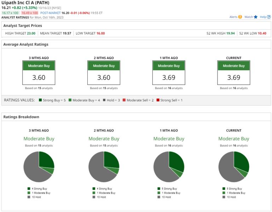Click the Alerts bell icon
This screenshot has height=212, width=272.
point(240,17)
